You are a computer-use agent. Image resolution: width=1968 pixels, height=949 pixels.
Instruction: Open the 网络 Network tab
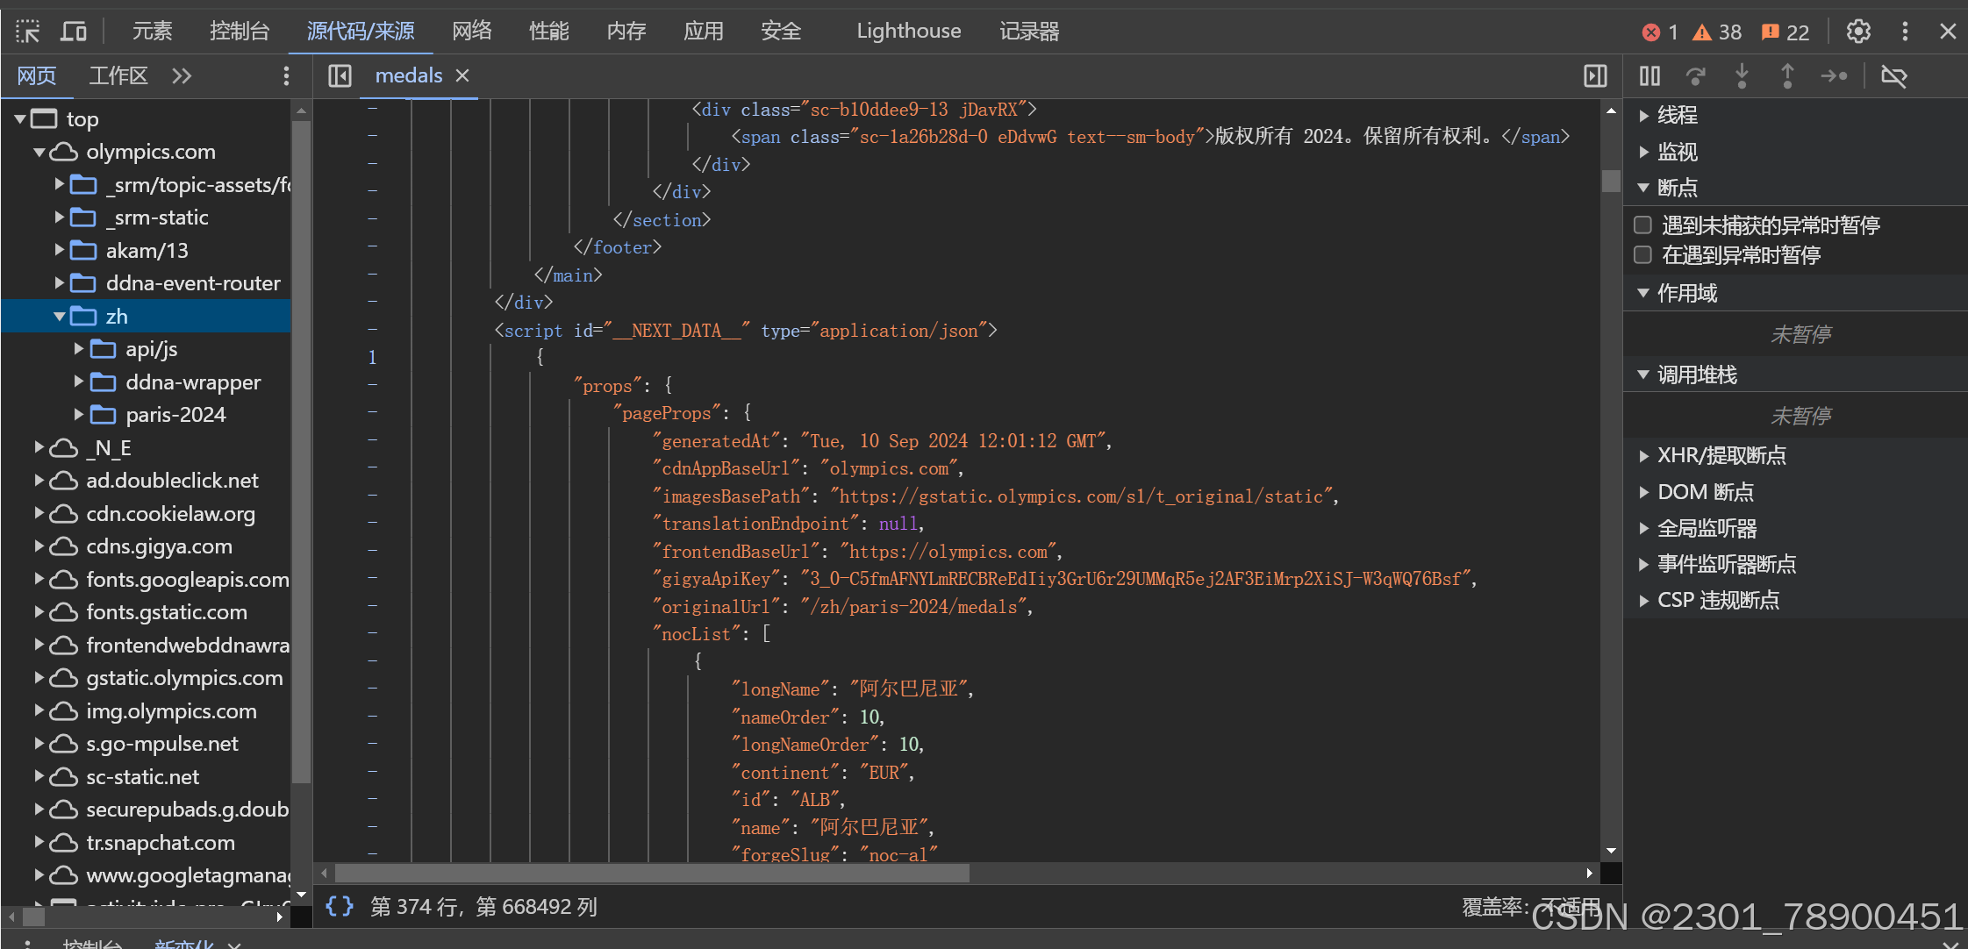[x=472, y=32]
